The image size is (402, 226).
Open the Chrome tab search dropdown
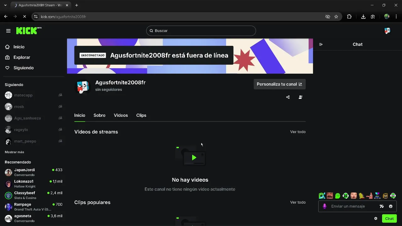click(x=5, y=5)
